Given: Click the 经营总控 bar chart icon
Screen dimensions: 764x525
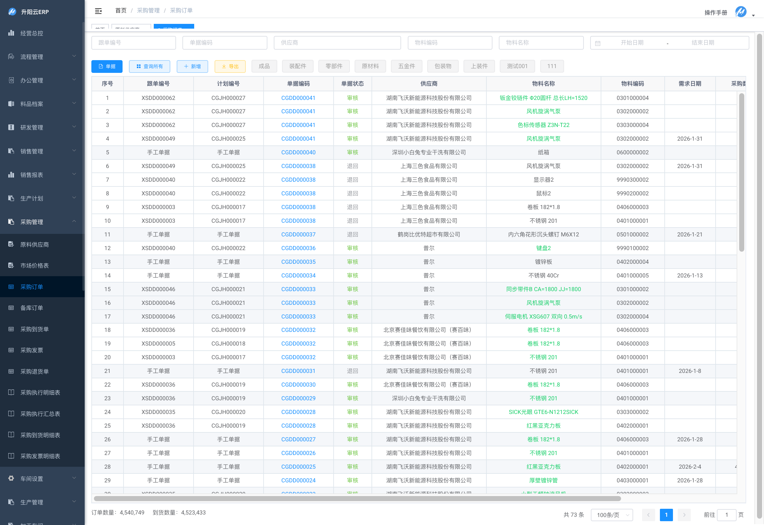Looking at the screenshot, I should pos(11,33).
